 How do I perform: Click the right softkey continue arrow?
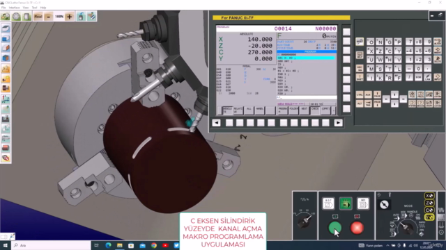[338, 123]
